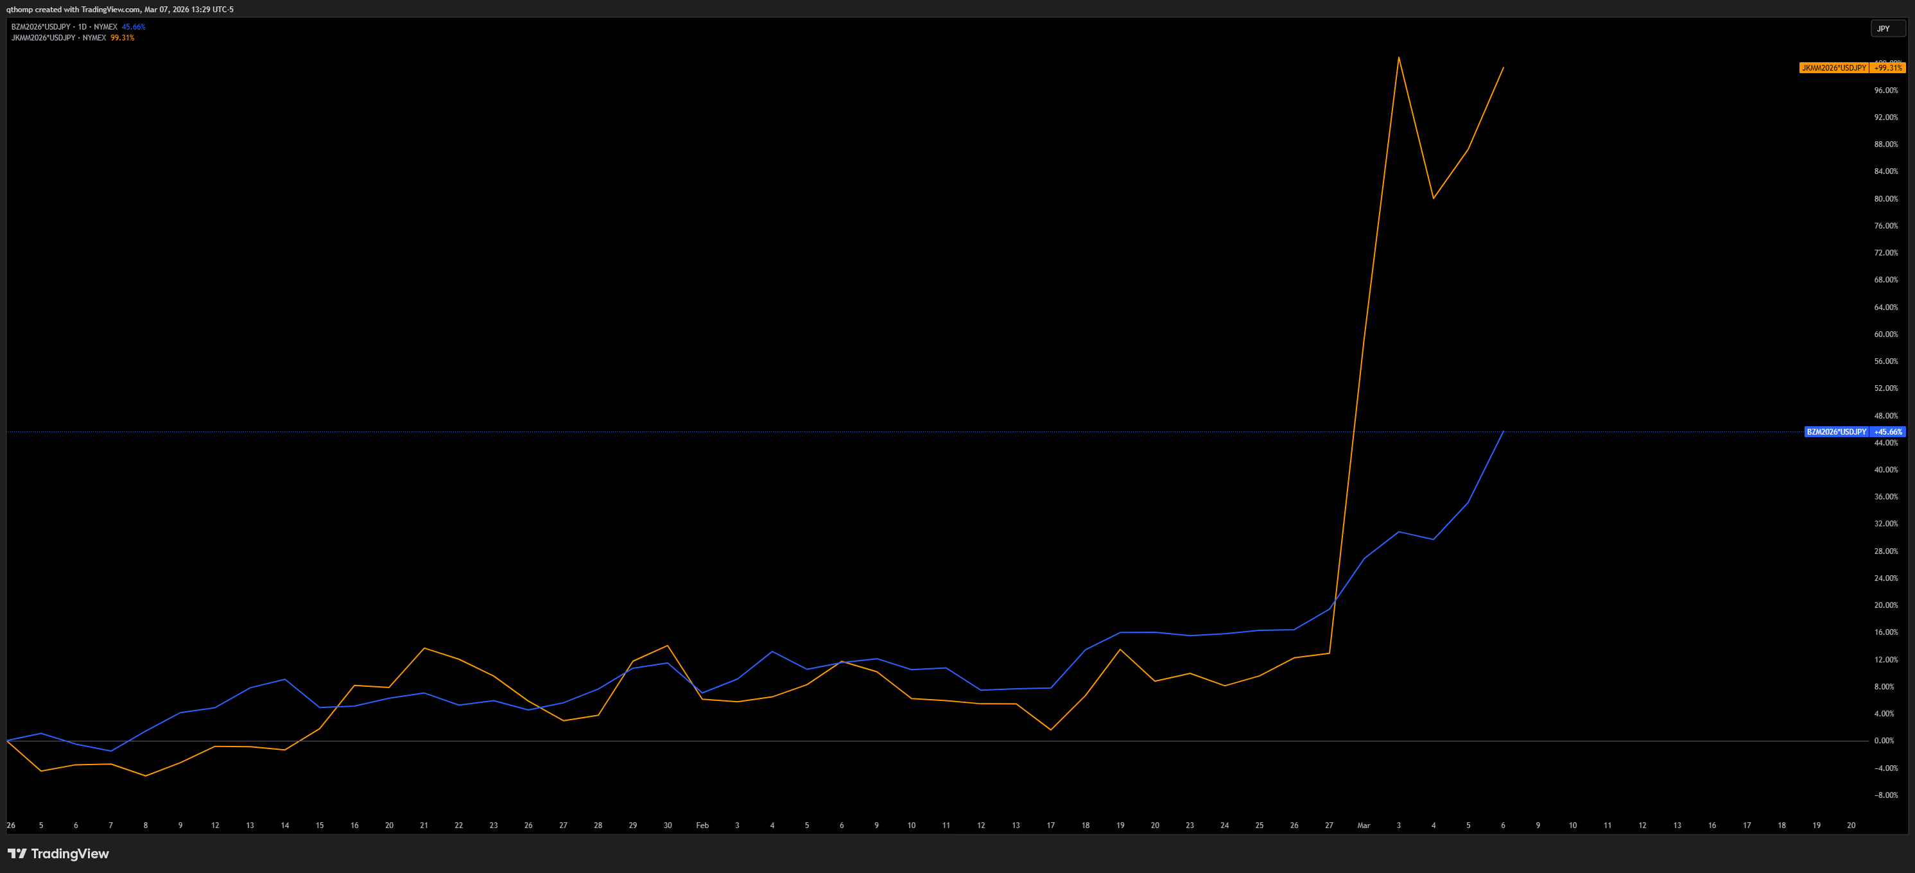Select the BZM2026*USDJPY legend title
Image resolution: width=1915 pixels, height=873 pixels.
(41, 27)
